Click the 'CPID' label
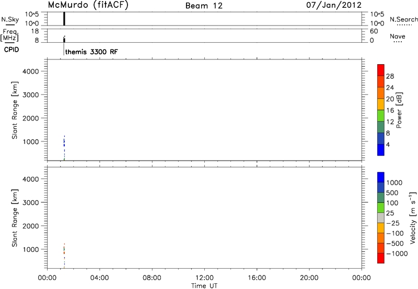 click(11, 50)
